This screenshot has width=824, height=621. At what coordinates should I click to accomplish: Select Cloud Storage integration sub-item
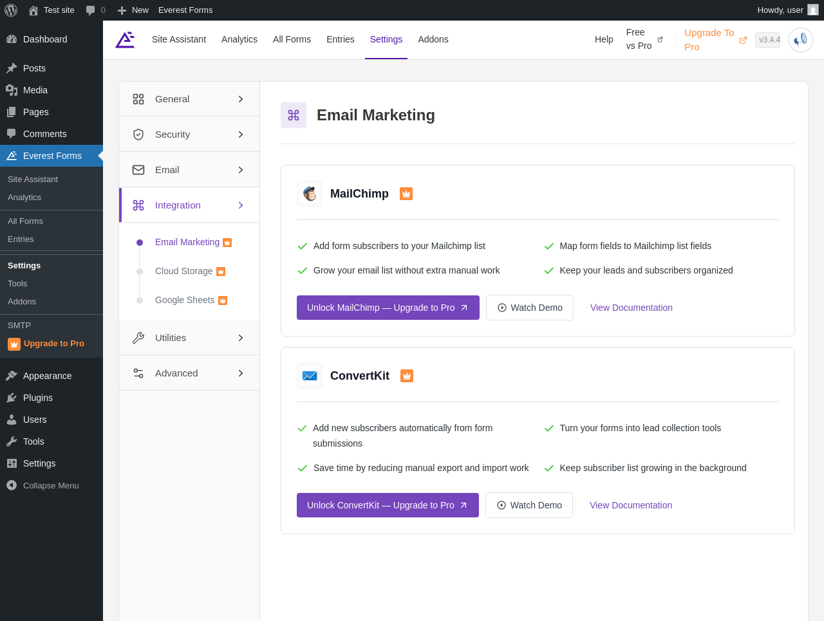pos(184,271)
